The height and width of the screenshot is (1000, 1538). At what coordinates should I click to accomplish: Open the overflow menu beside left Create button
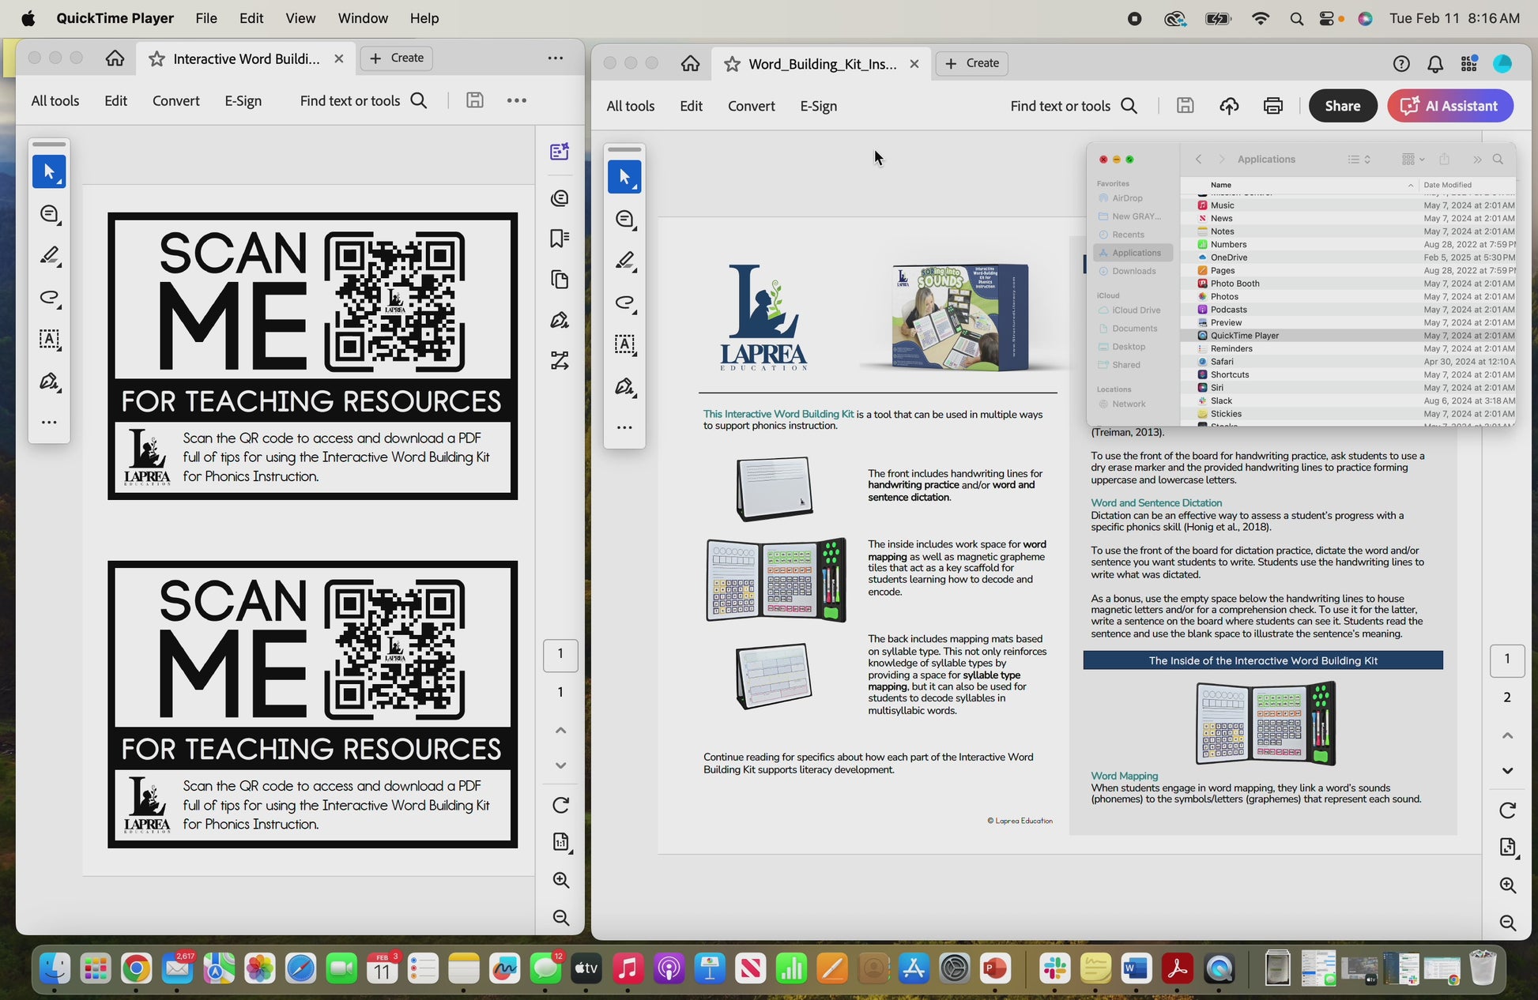pyautogui.click(x=556, y=58)
